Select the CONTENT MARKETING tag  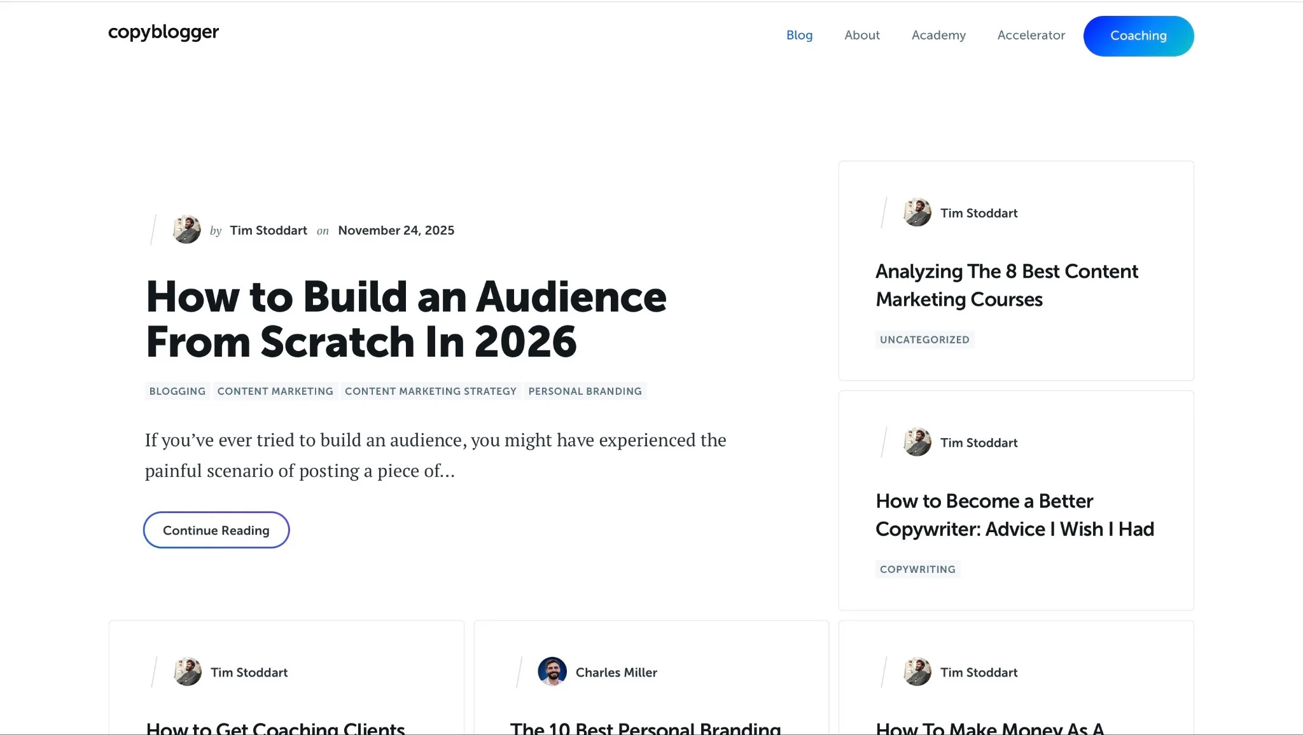[275, 391]
